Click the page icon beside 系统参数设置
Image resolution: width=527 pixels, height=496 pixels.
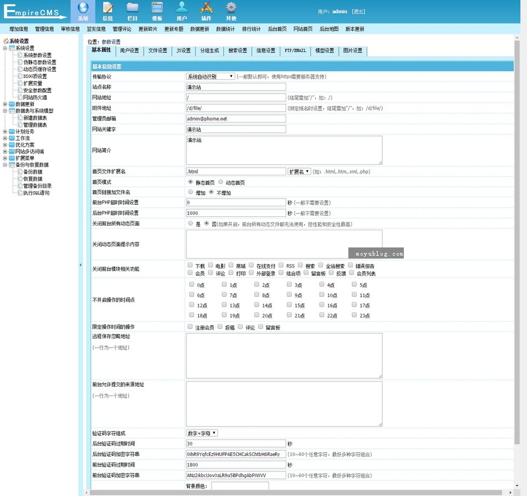(x=20, y=55)
